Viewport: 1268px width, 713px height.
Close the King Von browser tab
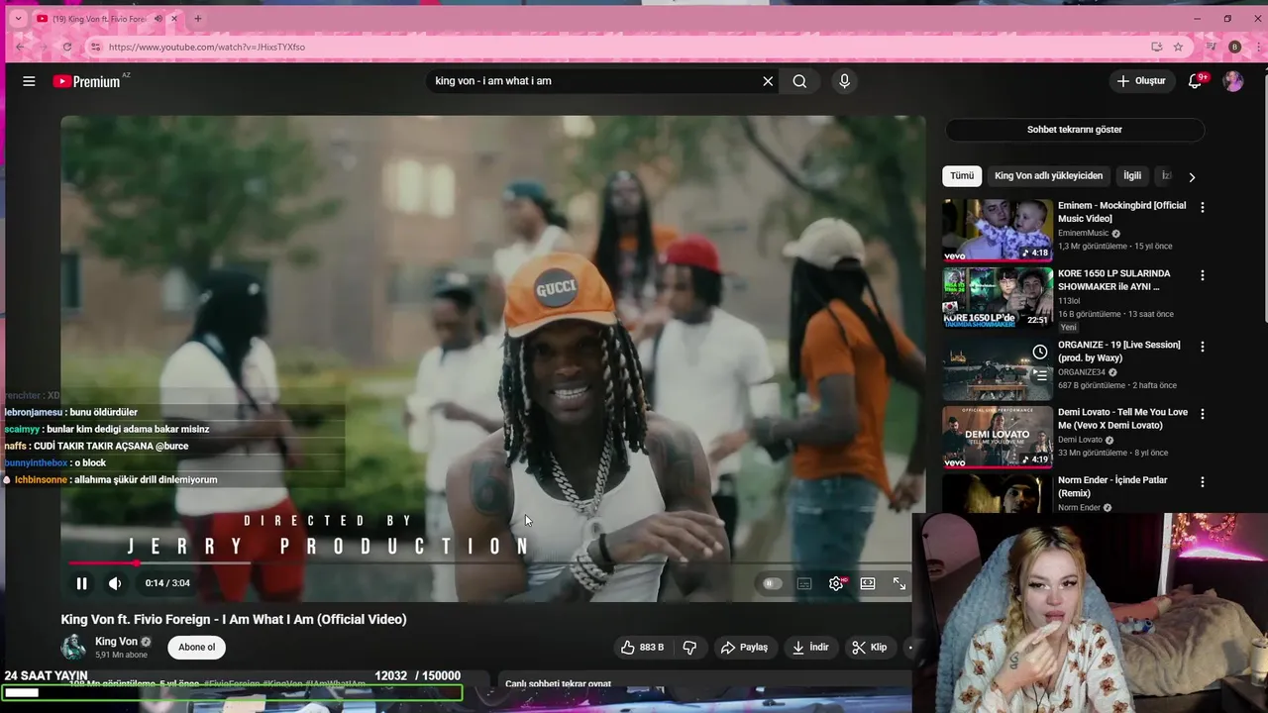[x=174, y=19]
